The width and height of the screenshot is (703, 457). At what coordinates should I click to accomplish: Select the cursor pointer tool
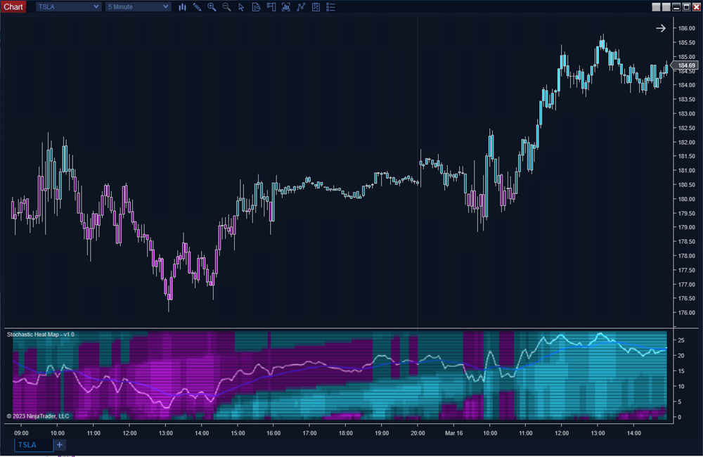(241, 7)
